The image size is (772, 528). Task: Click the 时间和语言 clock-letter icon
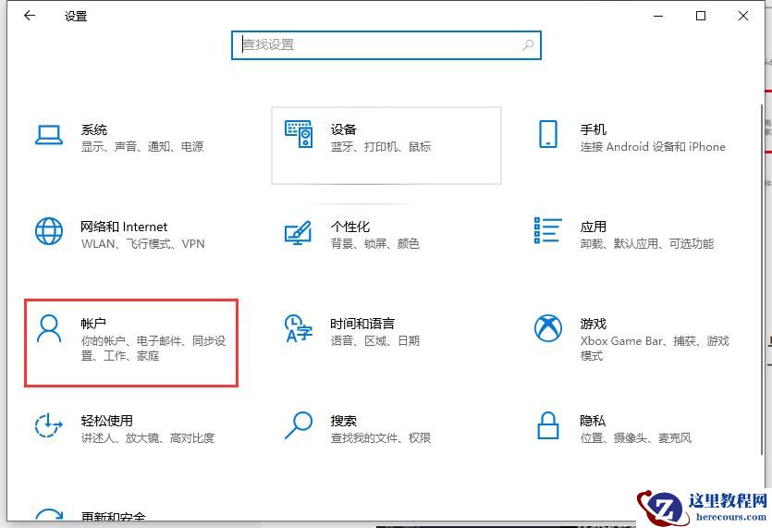pos(299,328)
